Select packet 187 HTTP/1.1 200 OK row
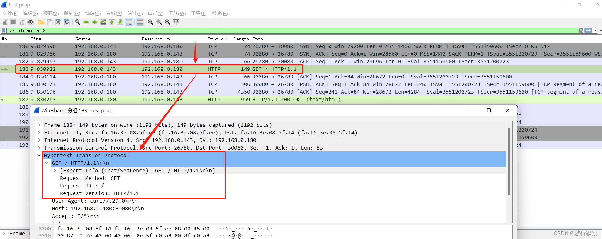Viewport: 602px width, 239px height. tap(301, 100)
